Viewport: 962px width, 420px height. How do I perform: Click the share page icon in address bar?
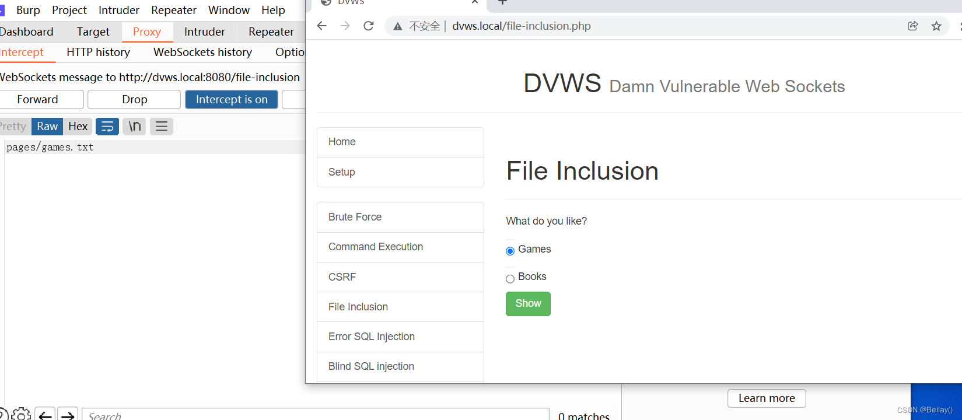913,26
